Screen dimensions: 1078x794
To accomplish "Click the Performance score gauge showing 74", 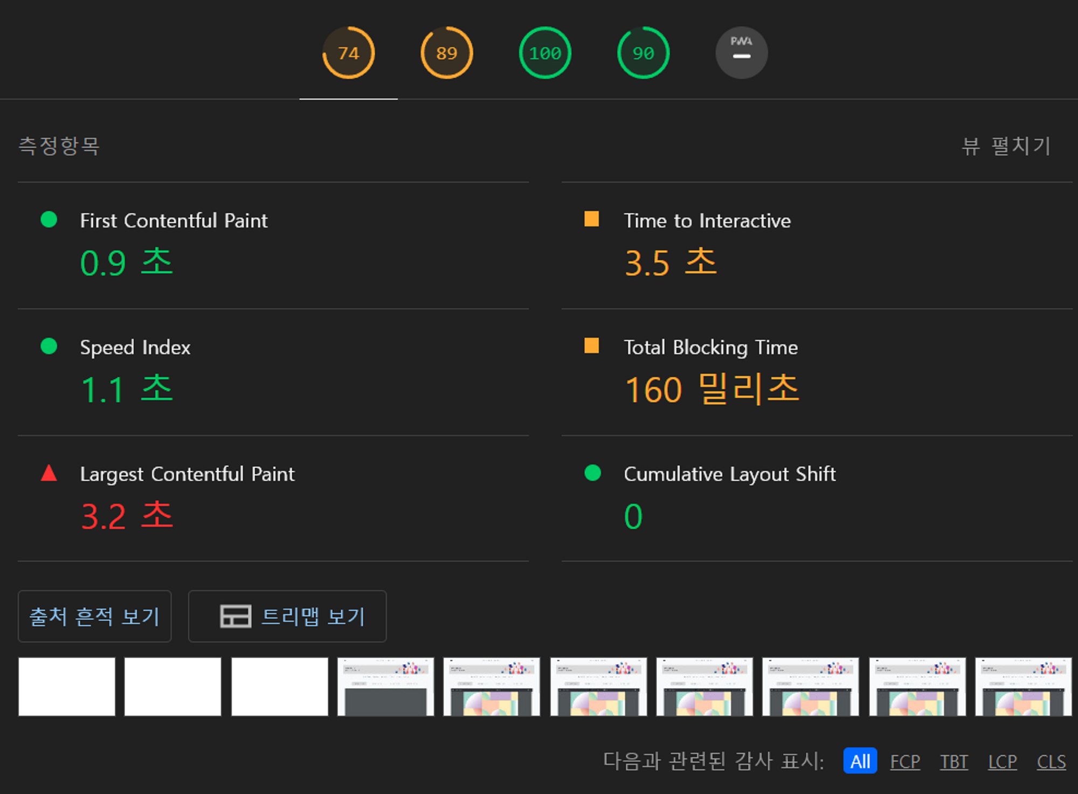I will pos(348,53).
